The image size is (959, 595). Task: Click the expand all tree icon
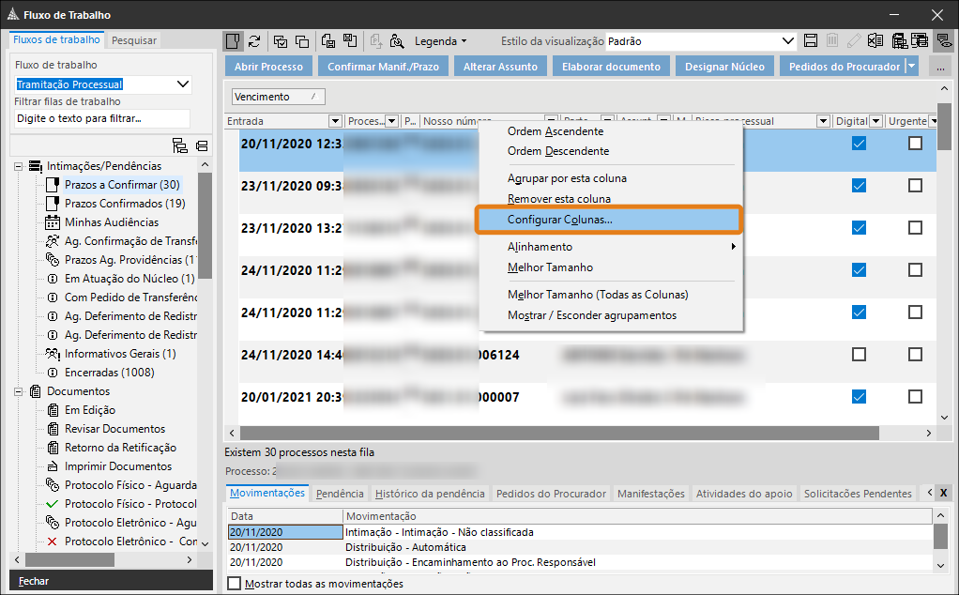[180, 145]
